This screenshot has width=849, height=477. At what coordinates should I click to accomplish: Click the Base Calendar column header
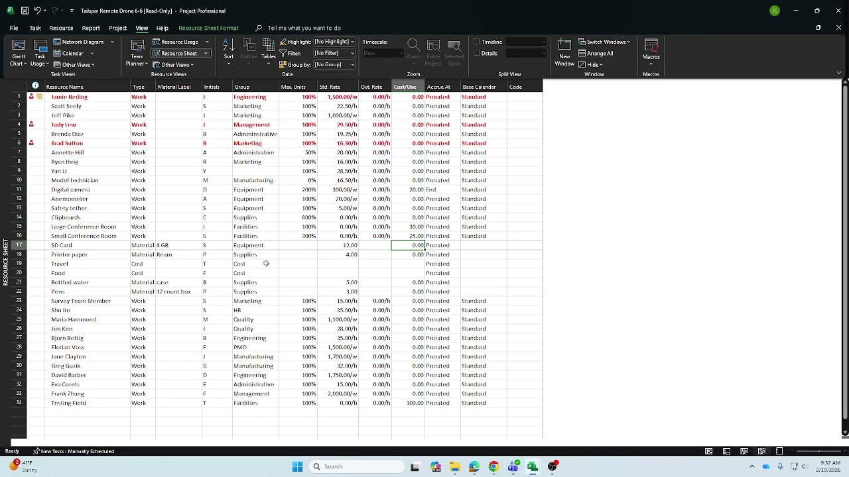(x=484, y=87)
